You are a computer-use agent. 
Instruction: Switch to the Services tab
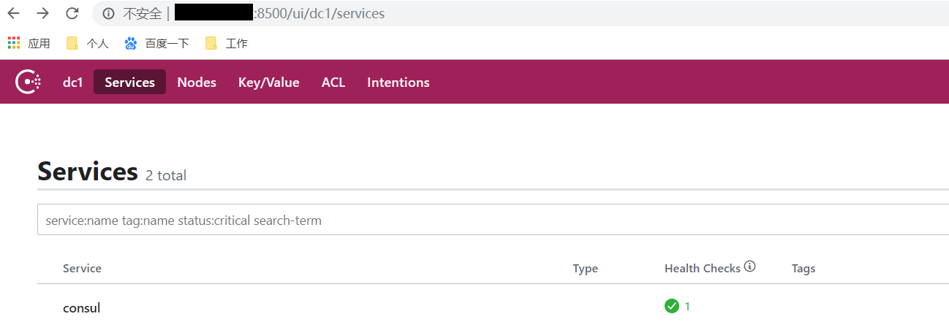pyautogui.click(x=129, y=82)
